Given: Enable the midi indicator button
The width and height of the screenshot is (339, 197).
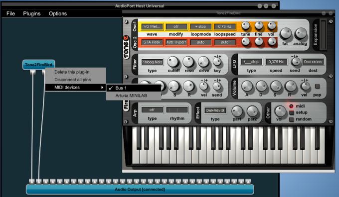Looking at the screenshot, I should click(291, 106).
